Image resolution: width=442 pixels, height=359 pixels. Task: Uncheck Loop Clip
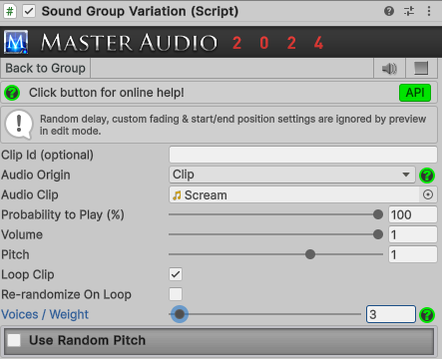[176, 274]
